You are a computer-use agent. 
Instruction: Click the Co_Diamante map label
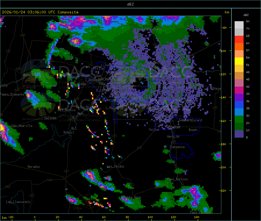click(x=26, y=87)
